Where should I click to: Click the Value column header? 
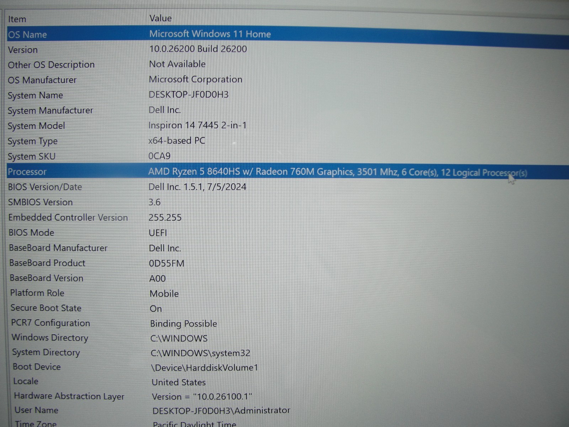(160, 18)
